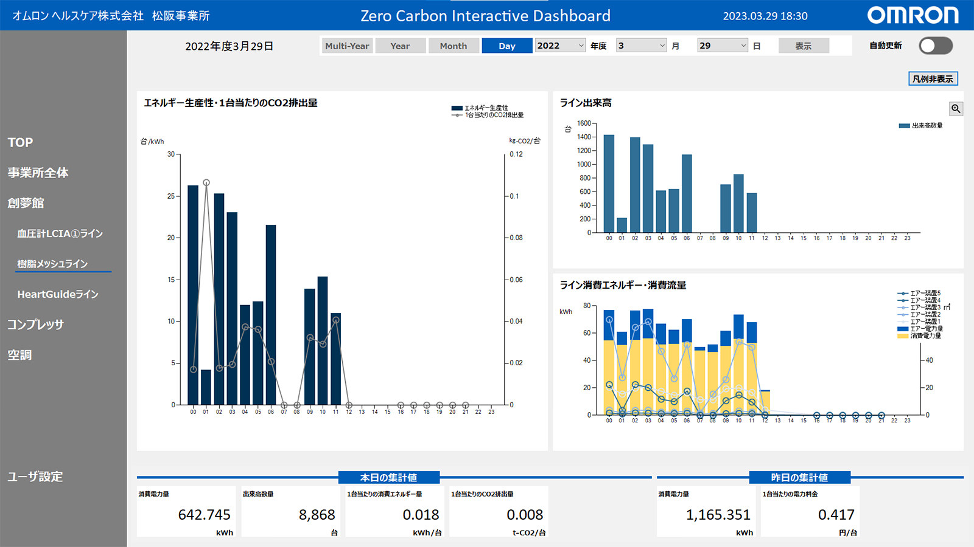Open HeartGuideライン in the sidebar
Screen dimensions: 974x547
(x=58, y=294)
